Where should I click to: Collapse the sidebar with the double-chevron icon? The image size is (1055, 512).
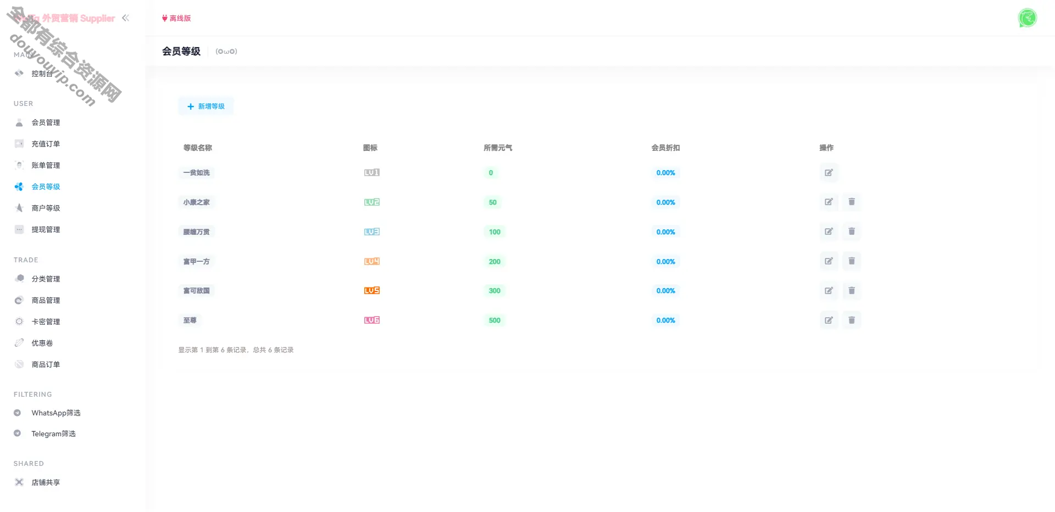coord(126,18)
